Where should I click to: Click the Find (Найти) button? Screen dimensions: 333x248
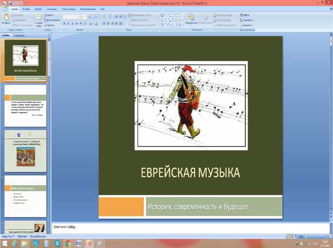(245, 15)
